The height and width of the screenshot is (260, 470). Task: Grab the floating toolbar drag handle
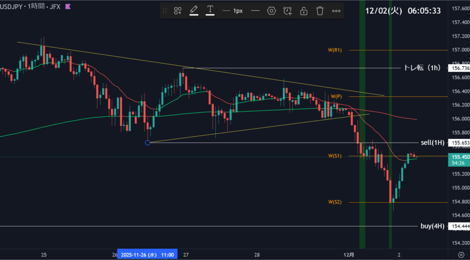165,11
